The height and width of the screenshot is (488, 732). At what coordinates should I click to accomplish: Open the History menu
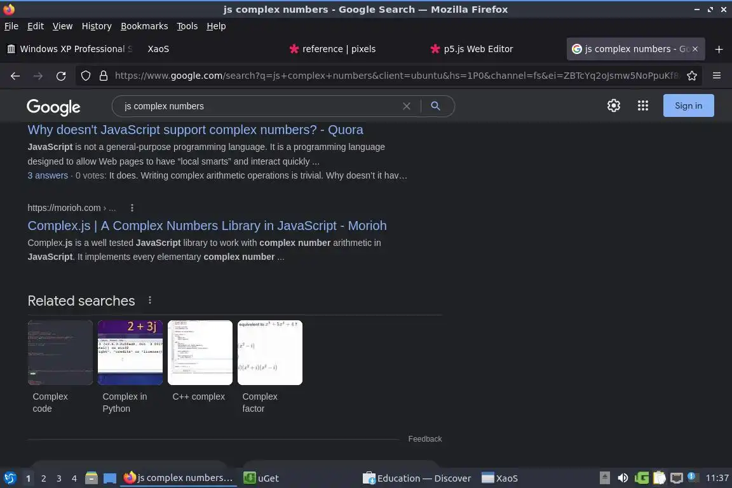[x=97, y=26]
